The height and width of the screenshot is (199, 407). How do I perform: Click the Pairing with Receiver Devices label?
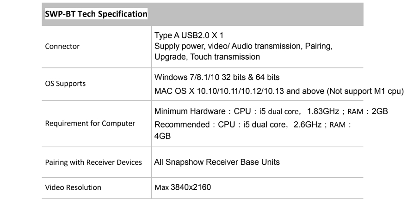93,163
